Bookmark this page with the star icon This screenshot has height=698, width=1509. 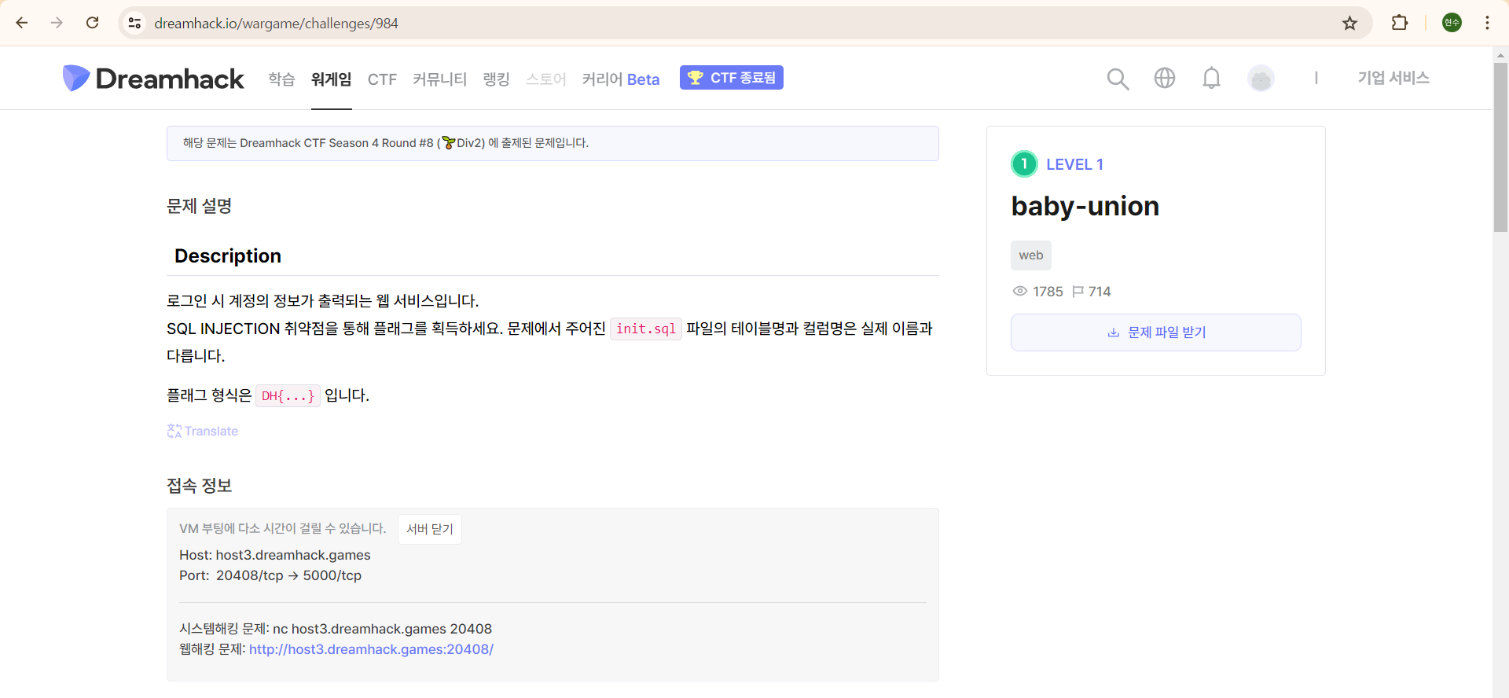[1349, 23]
